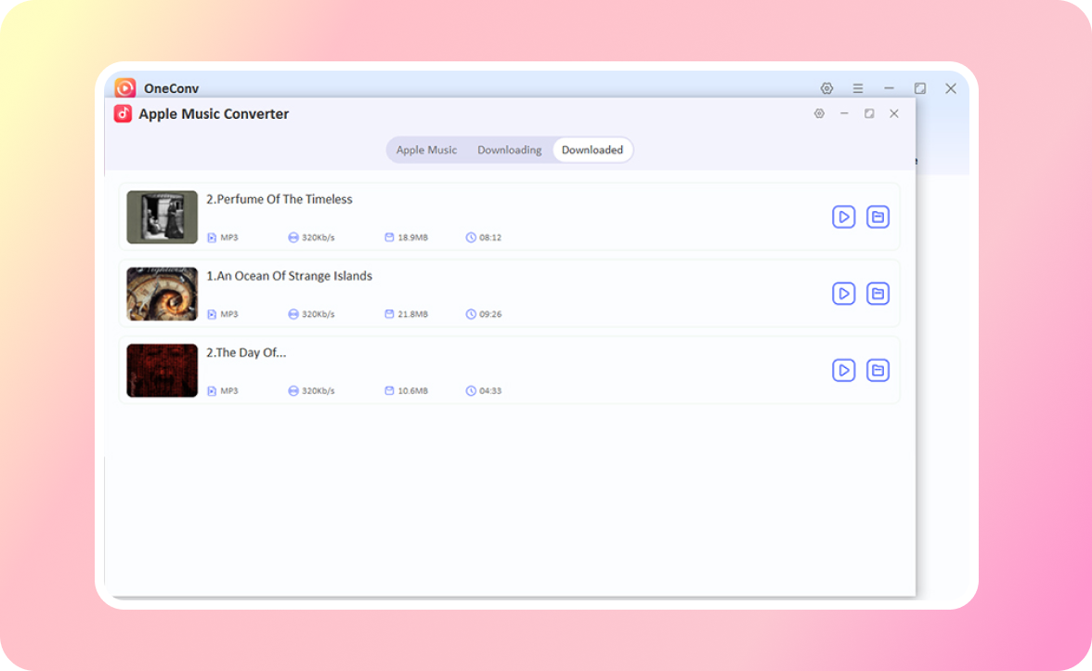
Task: Switch to the Apple Music tab
Action: [426, 150]
